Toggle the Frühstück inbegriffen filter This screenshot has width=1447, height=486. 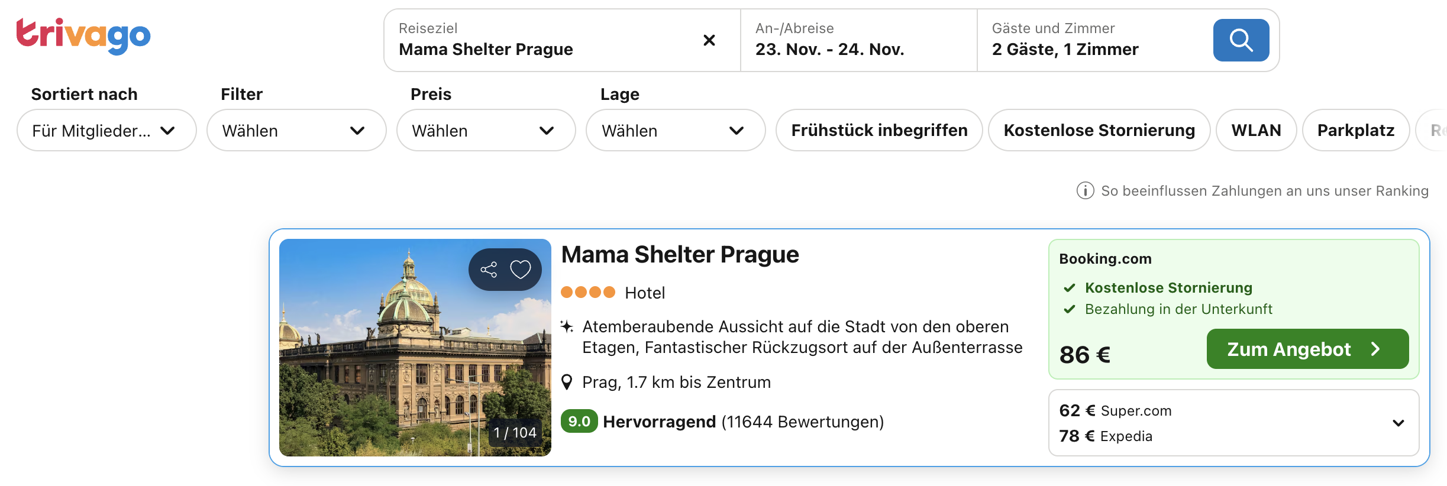879,130
